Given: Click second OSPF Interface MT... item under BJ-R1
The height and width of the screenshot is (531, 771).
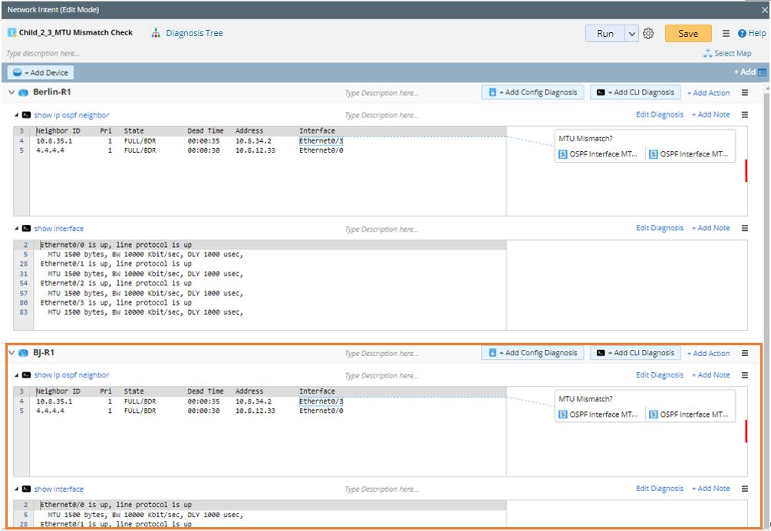Looking at the screenshot, I should coord(689,414).
